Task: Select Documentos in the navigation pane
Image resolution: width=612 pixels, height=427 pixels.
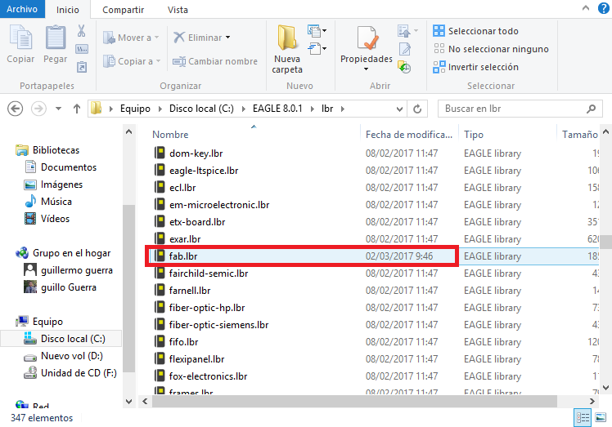Action: (x=61, y=167)
